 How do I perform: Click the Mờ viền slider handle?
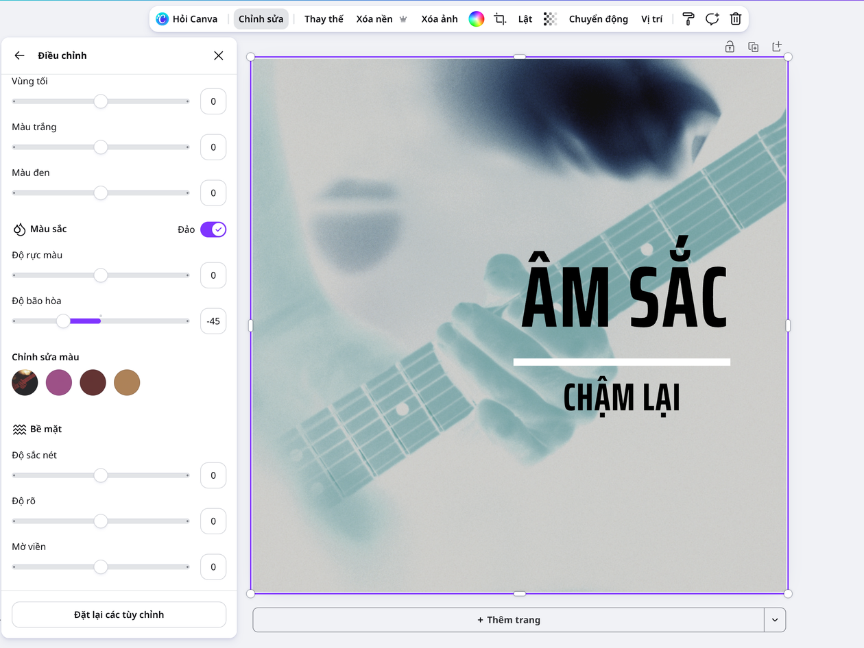pos(101,567)
